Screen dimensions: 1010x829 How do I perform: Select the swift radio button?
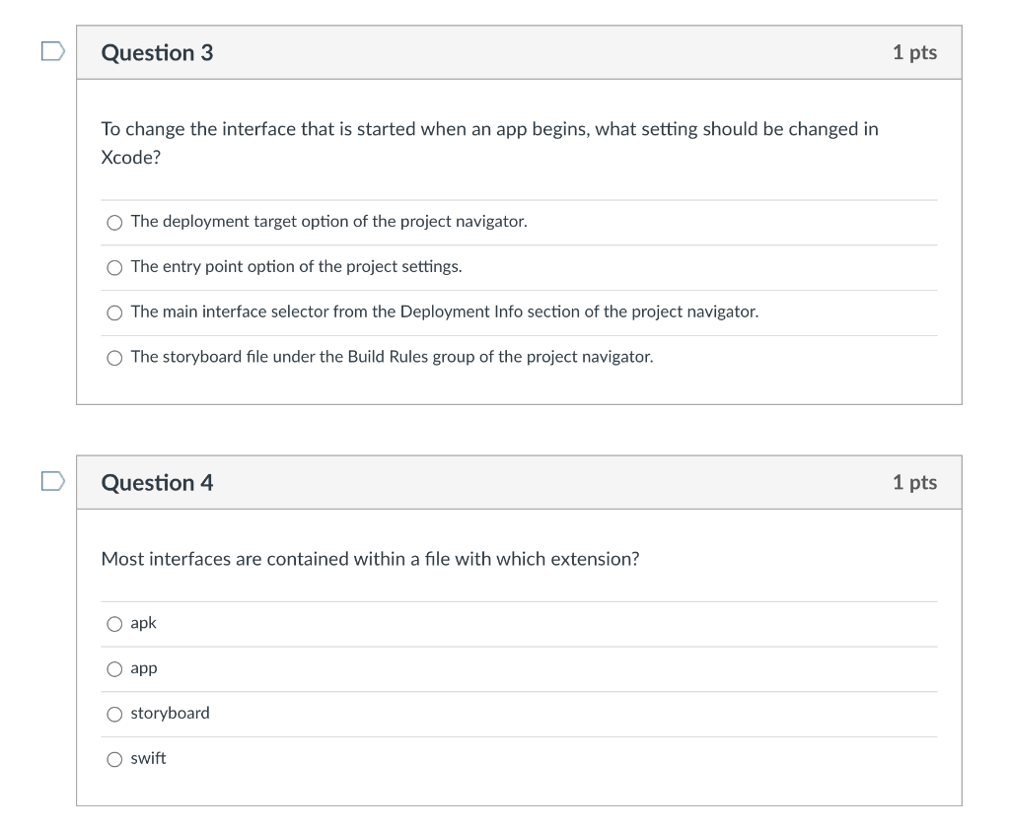(115, 759)
